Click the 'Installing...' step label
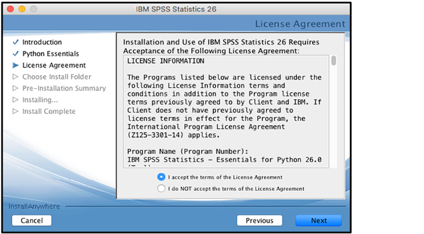The width and height of the screenshot is (424, 234). (40, 100)
